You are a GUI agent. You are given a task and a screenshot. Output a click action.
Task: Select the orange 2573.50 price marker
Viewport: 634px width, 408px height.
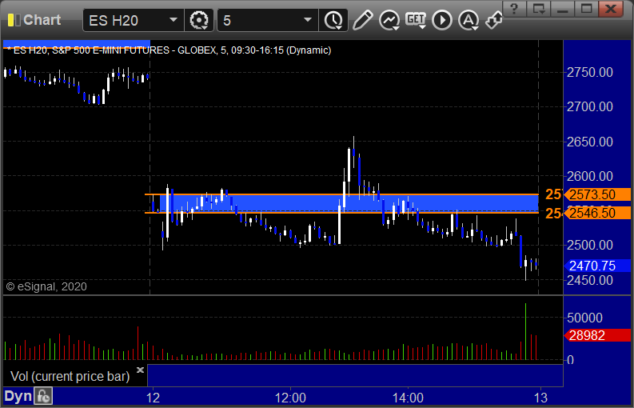[x=597, y=194]
